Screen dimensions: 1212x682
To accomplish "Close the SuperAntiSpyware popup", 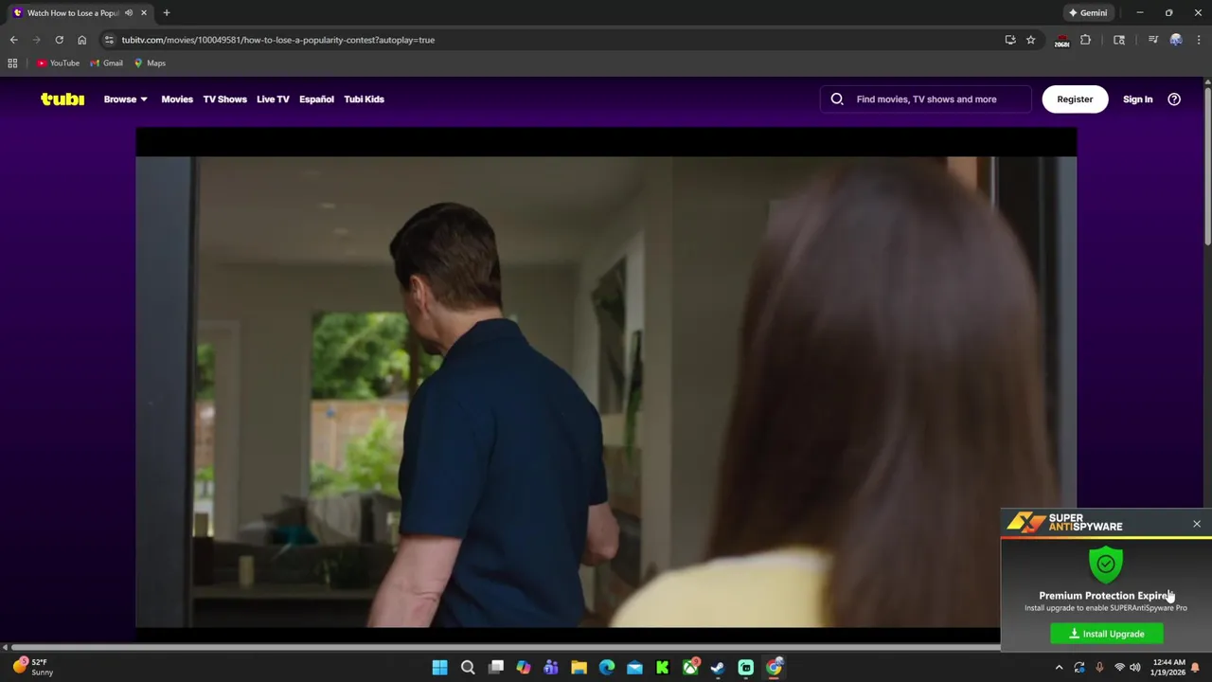I will [1197, 524].
